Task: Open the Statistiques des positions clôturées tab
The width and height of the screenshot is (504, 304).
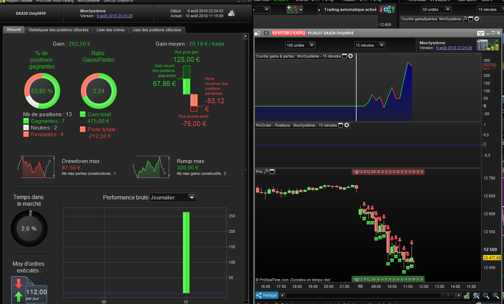Action: [58, 30]
